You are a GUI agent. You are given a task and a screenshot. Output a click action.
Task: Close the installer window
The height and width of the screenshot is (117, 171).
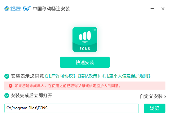click(x=163, y=8)
